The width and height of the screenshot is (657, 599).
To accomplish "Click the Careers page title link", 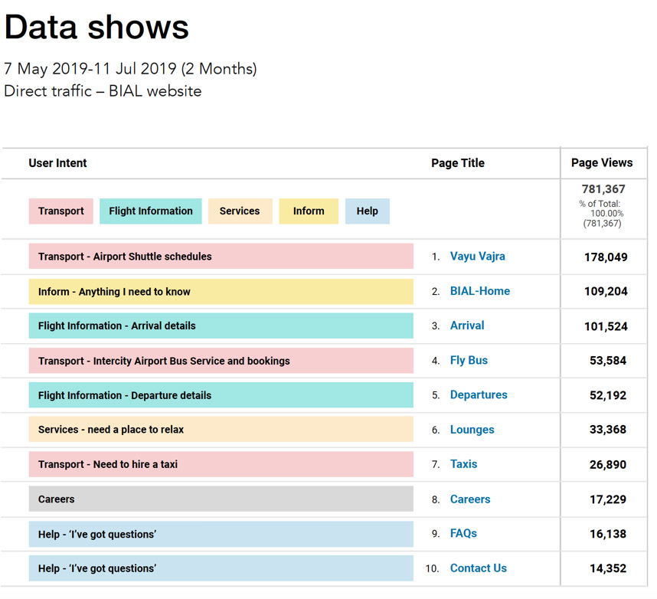I will [x=470, y=499].
